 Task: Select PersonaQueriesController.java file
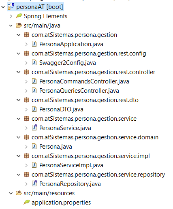(x=79, y=91)
